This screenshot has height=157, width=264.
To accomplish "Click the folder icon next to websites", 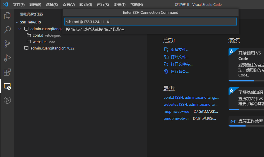I will tap(29, 42).
